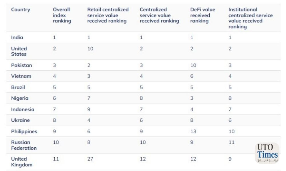Click the Centralized service value received header
Image resolution: width=286 pixels, height=171 pixels.
pyautogui.click(x=159, y=15)
